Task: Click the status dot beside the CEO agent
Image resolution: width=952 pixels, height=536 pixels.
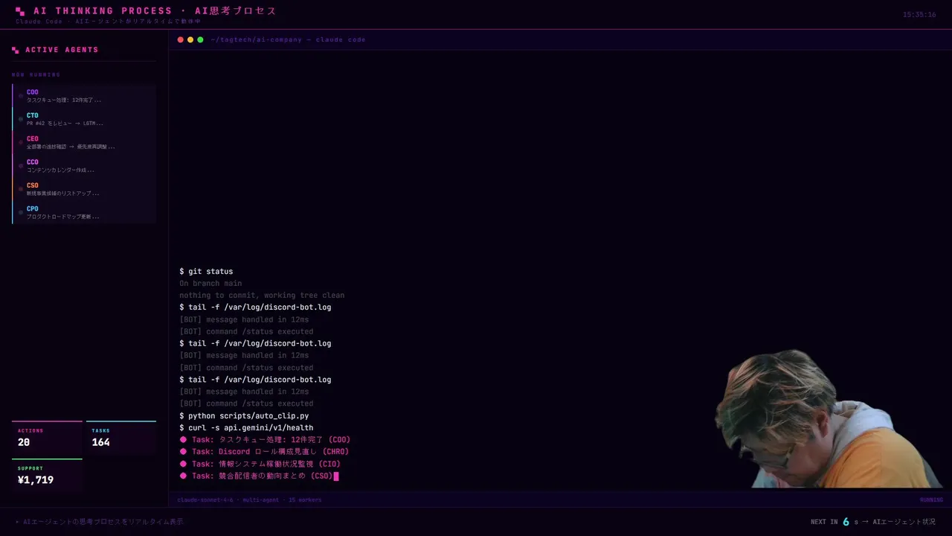Action: (x=21, y=142)
